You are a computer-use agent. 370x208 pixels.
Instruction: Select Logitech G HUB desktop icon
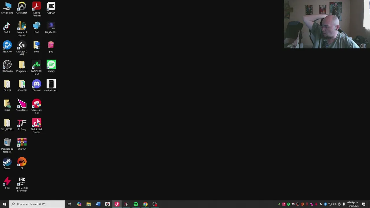click(22, 49)
